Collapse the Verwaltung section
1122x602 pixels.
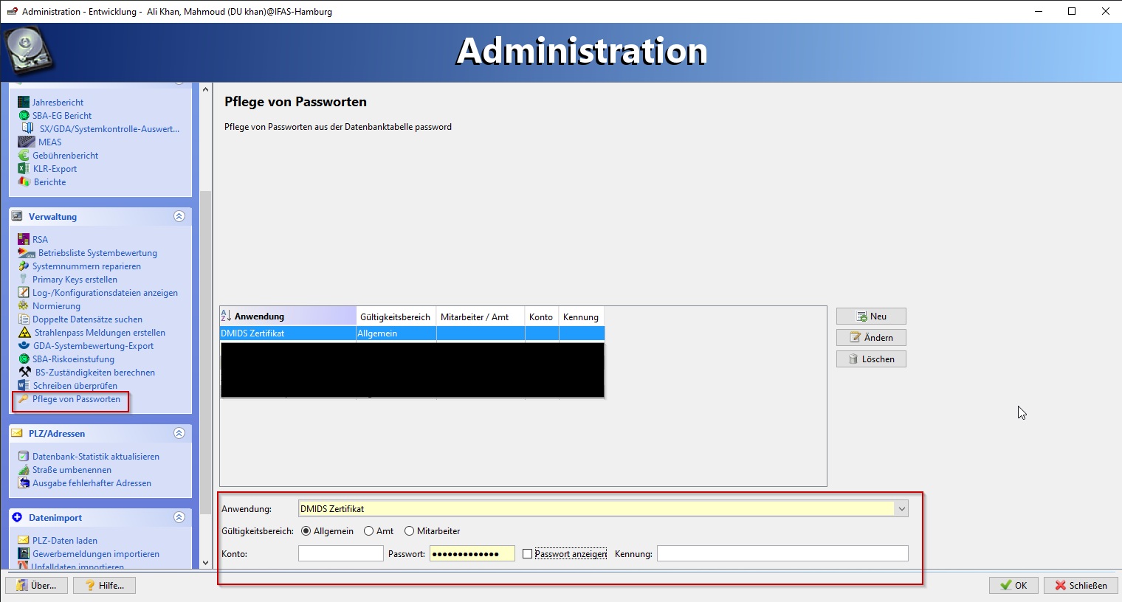pos(179,217)
